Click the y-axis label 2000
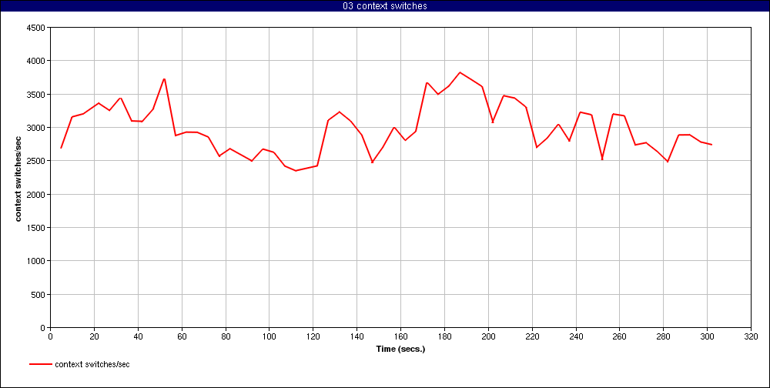 [37, 195]
